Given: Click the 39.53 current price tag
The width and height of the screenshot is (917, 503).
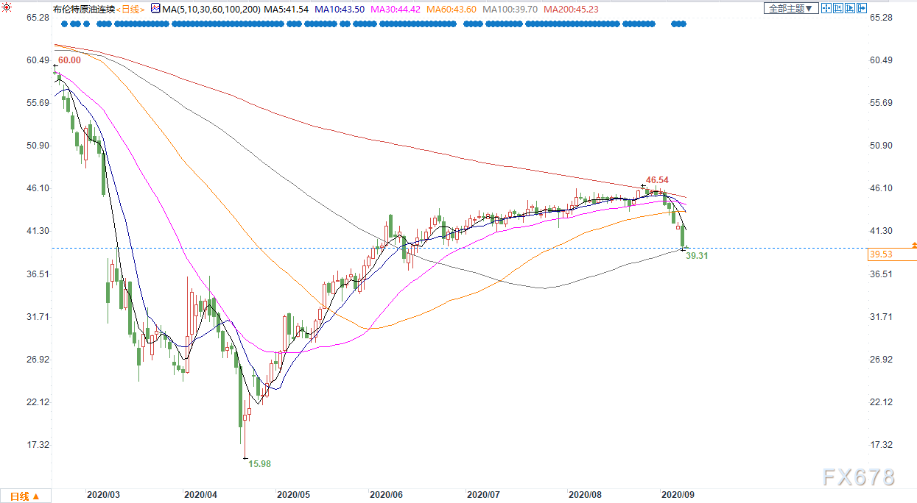Looking at the screenshot, I should click(x=882, y=254).
